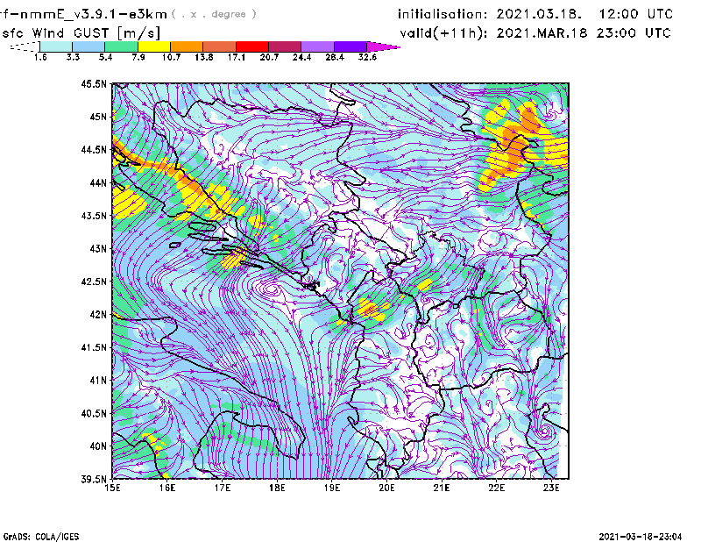Click the red 17.1–20.7 legend swatch
This screenshot has height=542, width=701.
click(252, 46)
